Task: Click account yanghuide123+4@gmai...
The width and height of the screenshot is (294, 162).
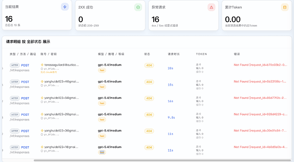Action: click(x=61, y=81)
